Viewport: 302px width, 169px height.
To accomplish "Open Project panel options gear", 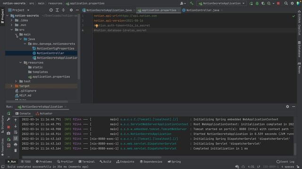I will tap(71, 10).
